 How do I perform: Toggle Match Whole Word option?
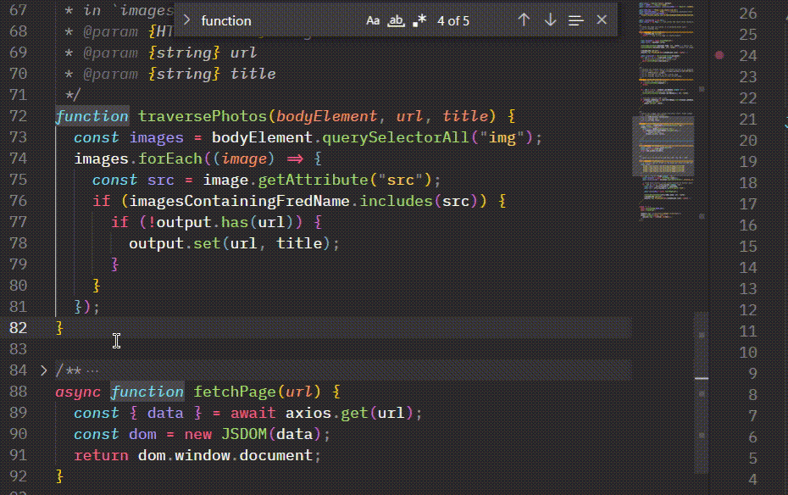point(396,20)
